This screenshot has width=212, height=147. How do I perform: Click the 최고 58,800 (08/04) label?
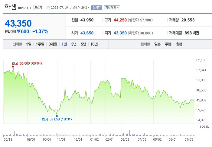(27, 63)
